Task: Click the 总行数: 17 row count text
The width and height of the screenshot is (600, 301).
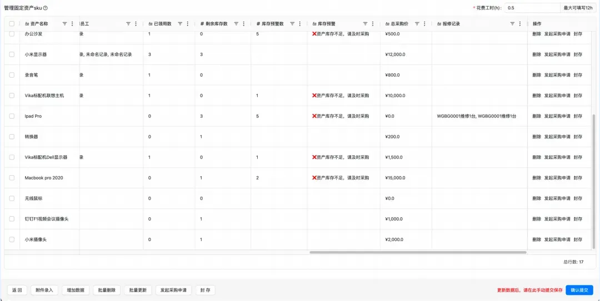Action: point(573,262)
